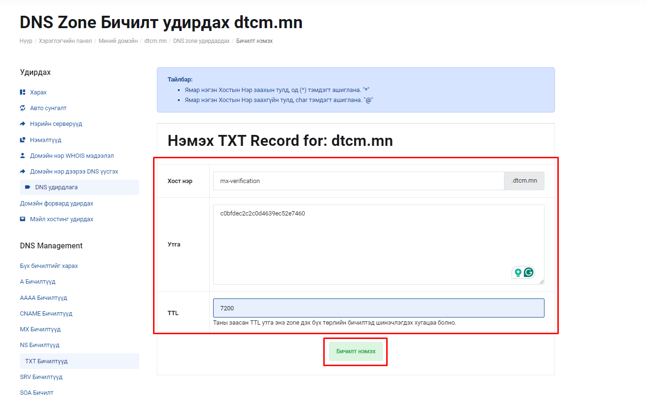Open AAAA Бичилтүүд records
The image size is (647, 420).
coord(43,297)
